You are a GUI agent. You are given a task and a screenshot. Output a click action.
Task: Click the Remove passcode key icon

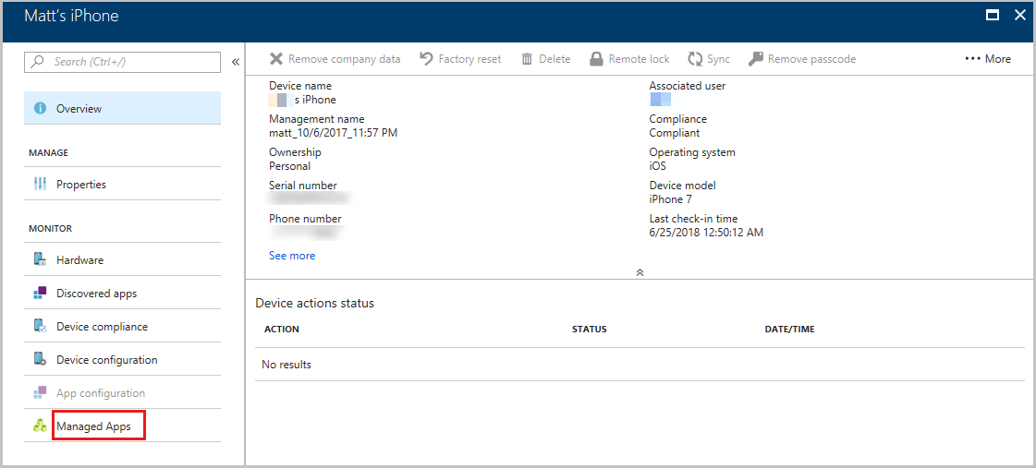click(x=756, y=59)
